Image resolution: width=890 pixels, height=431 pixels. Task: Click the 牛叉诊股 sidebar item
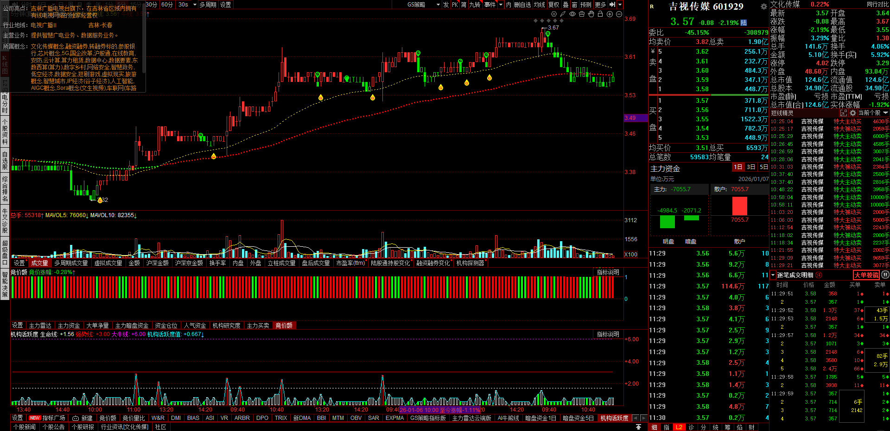(5, 220)
